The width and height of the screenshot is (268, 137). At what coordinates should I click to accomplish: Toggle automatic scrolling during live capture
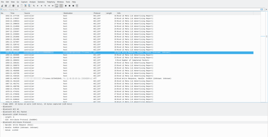click(x=57, y=6)
